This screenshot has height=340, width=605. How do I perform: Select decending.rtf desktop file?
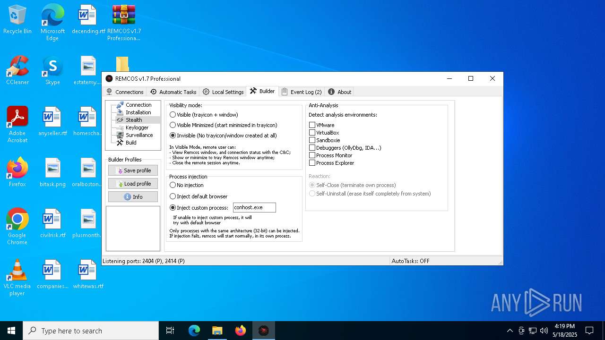tap(88, 20)
